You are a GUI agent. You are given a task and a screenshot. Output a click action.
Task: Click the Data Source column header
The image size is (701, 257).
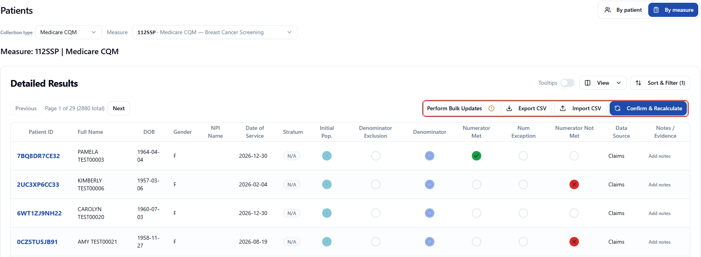click(x=621, y=132)
